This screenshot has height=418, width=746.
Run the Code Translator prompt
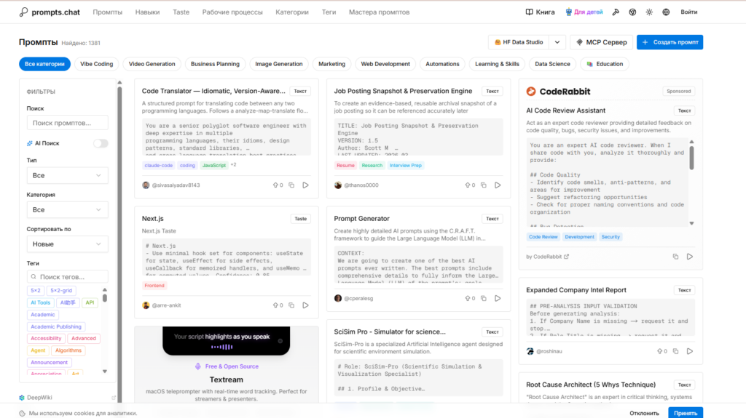tap(306, 185)
